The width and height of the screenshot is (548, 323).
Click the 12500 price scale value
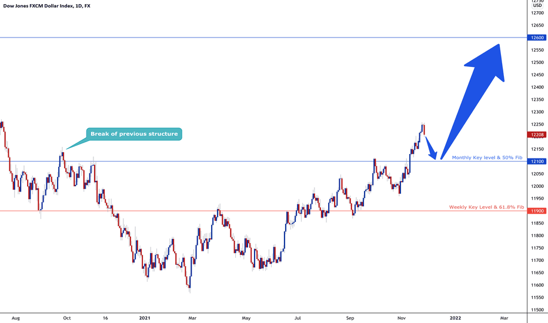tap(537, 62)
